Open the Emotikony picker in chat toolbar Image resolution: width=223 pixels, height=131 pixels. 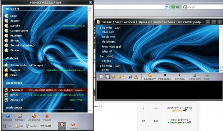[150, 77]
